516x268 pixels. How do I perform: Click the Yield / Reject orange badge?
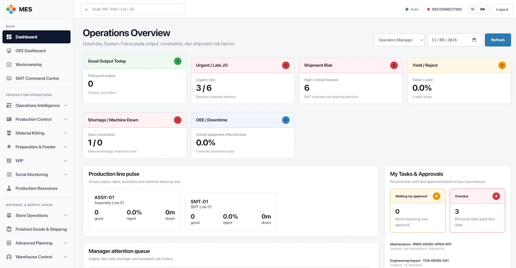[502, 65]
